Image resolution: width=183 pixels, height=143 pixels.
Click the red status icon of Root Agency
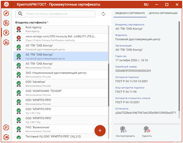19,29
